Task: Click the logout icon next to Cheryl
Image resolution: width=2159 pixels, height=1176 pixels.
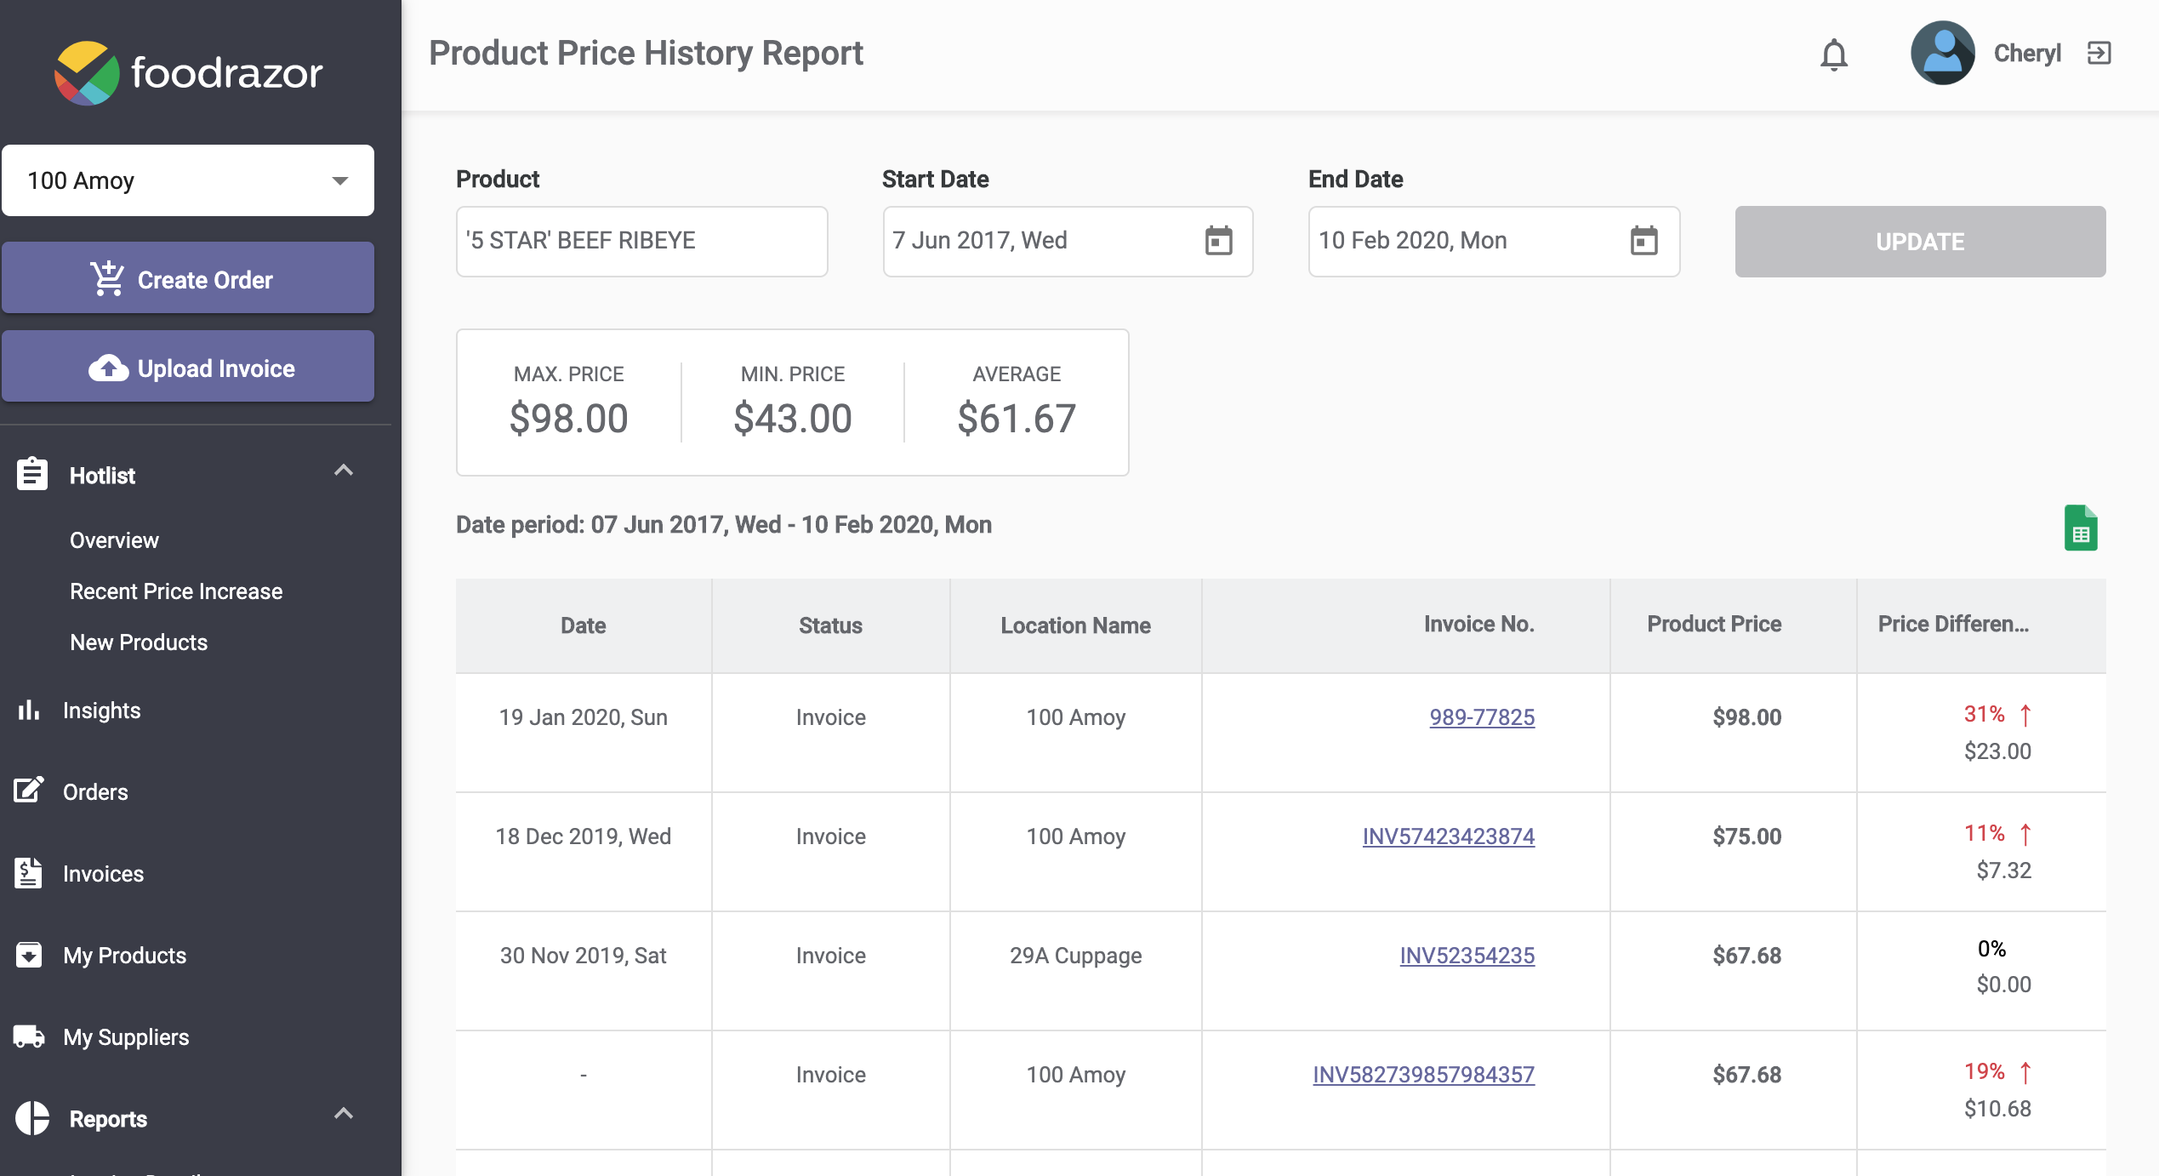Action: 2100,53
